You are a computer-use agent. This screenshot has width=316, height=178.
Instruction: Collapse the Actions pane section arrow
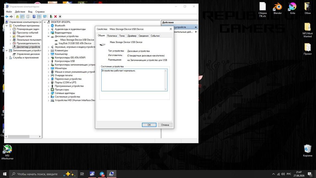(x=196, y=27)
